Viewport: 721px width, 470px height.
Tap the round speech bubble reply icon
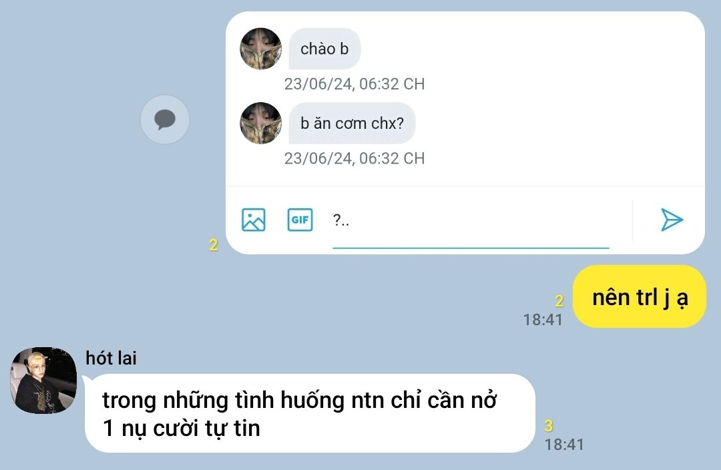tap(165, 120)
